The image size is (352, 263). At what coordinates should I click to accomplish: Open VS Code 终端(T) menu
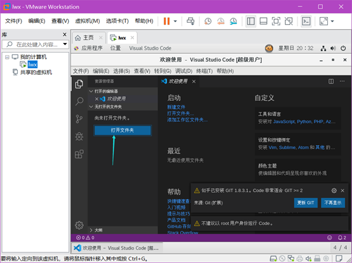(204, 71)
